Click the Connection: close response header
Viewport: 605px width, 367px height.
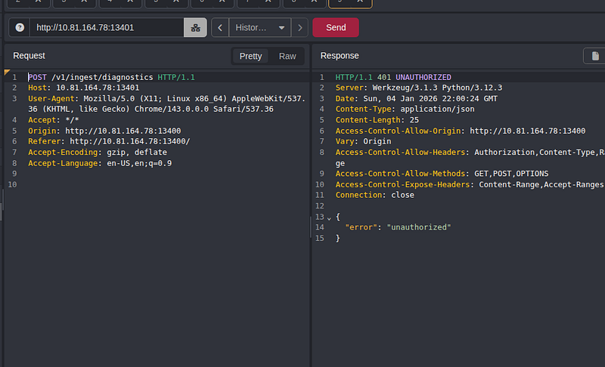click(374, 195)
